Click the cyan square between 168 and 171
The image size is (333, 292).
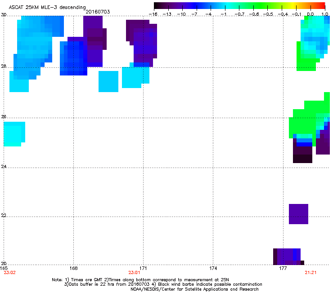click(108, 81)
